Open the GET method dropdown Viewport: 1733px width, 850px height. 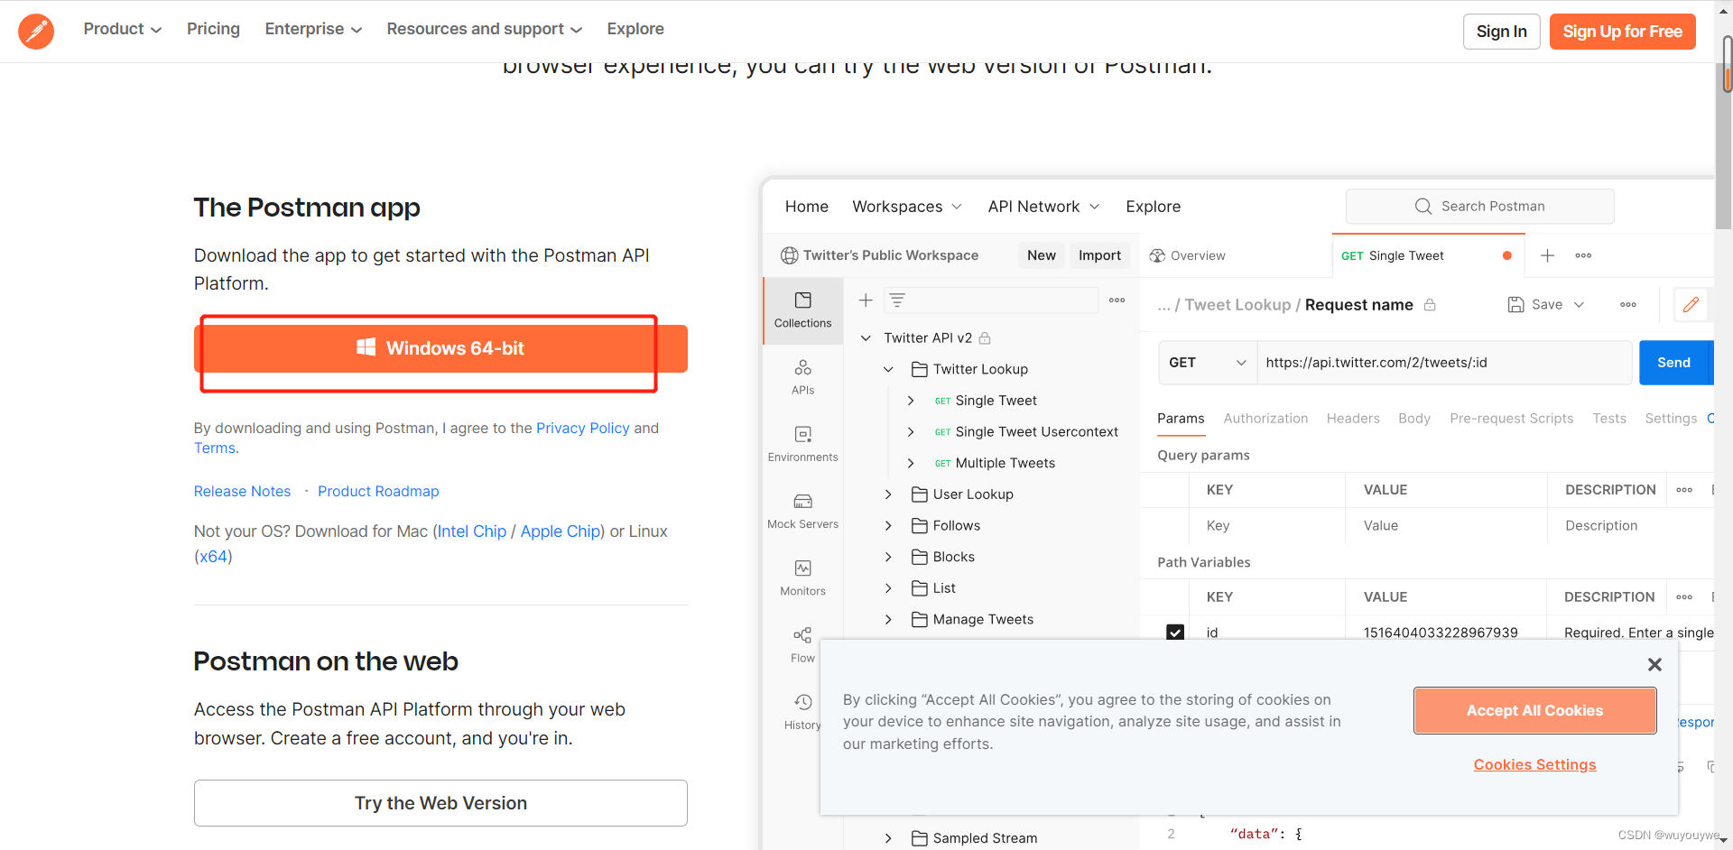click(1208, 363)
